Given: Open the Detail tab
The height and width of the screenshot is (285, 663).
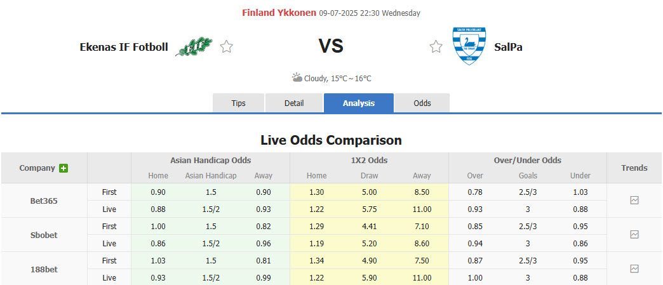Looking at the screenshot, I should click(294, 103).
